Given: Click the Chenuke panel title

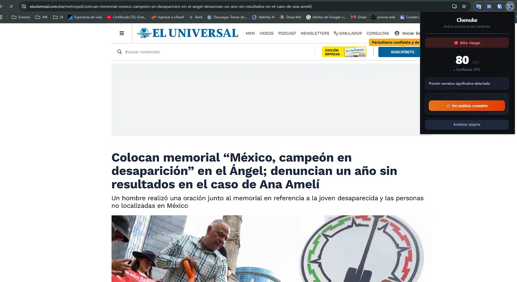Looking at the screenshot, I should (467, 20).
